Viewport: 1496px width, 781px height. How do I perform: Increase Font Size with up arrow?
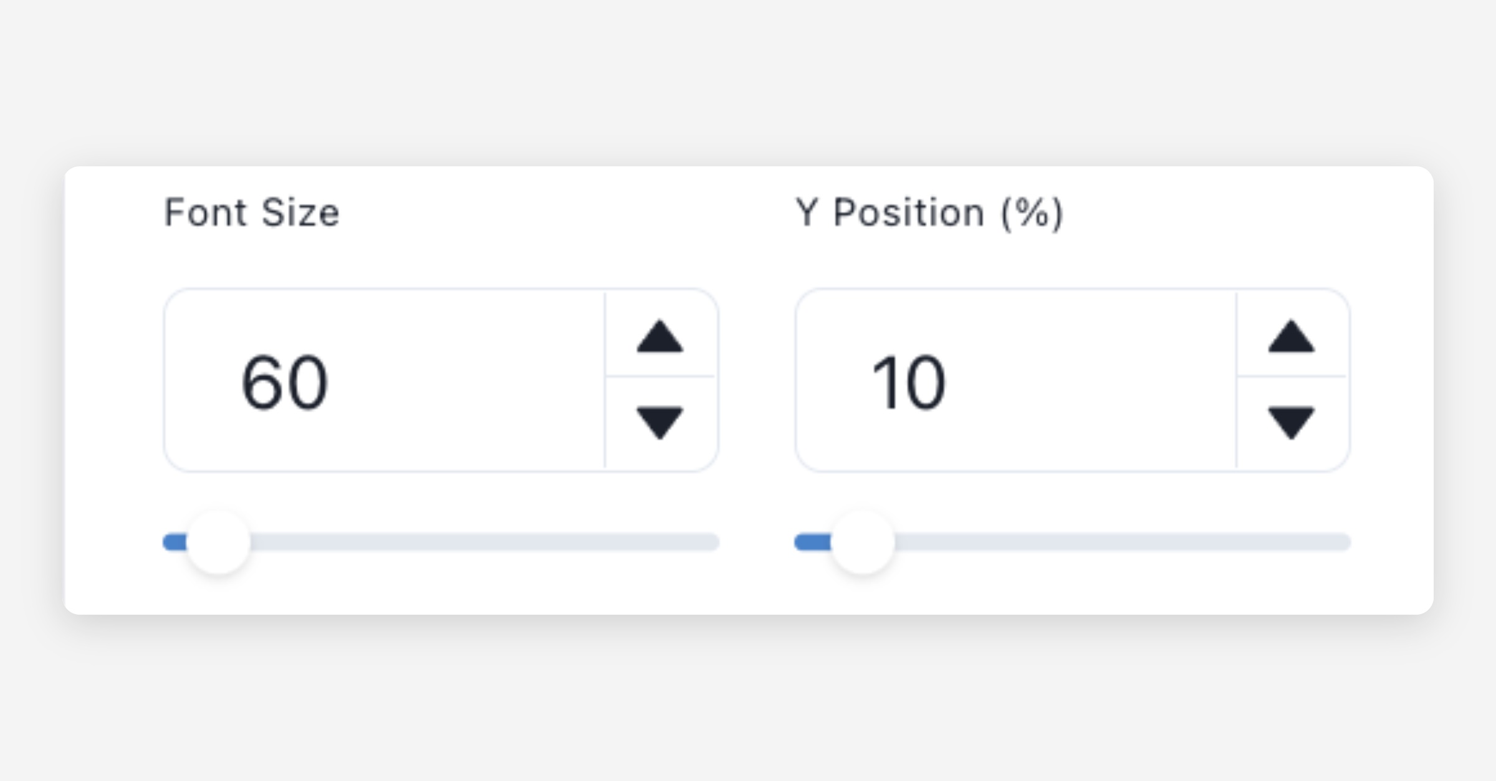point(659,337)
